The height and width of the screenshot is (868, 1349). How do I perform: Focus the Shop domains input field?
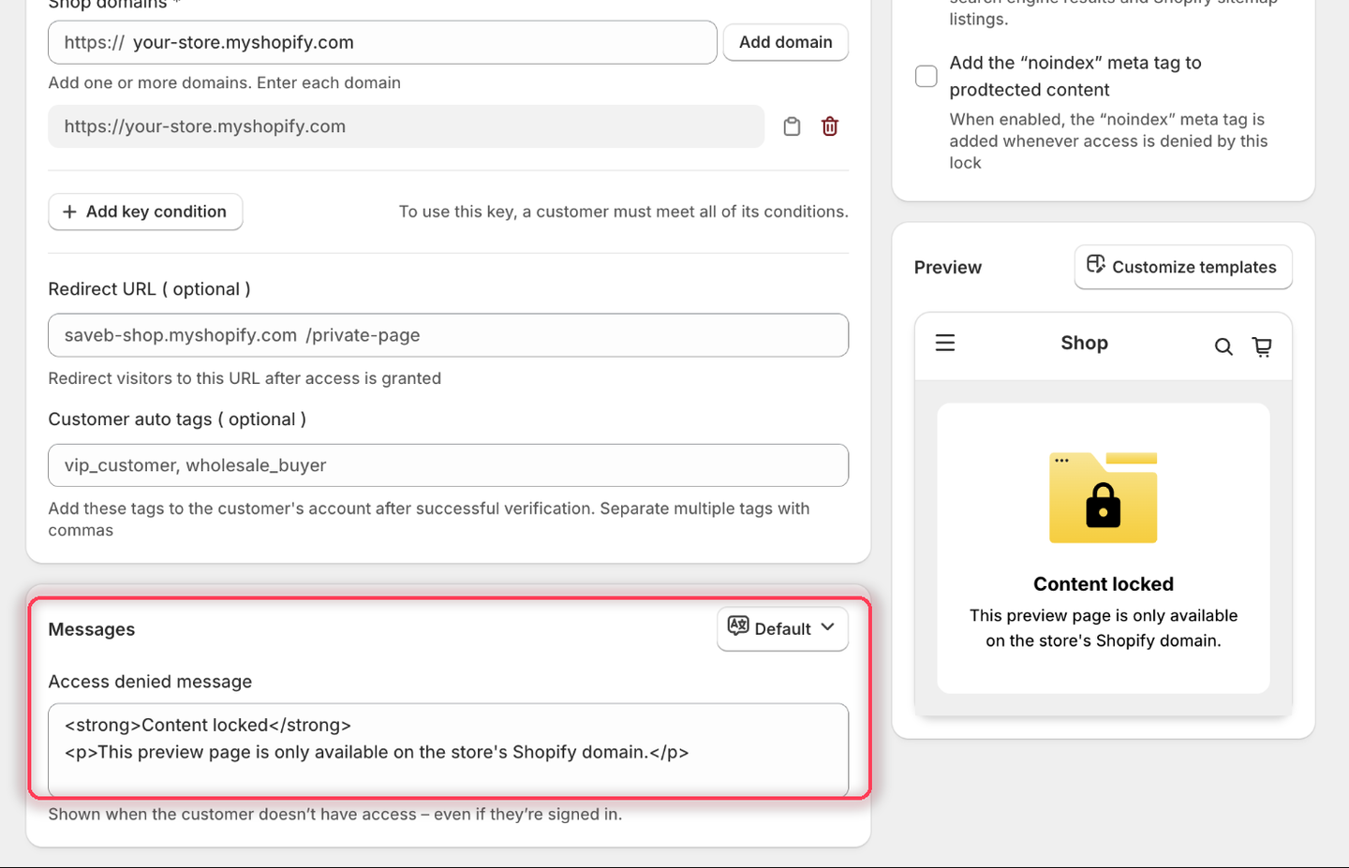coord(382,42)
